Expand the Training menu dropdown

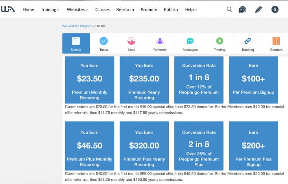(50, 9)
